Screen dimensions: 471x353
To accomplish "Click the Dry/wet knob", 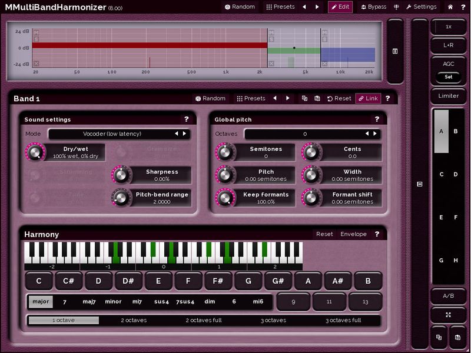I will [x=35, y=152].
